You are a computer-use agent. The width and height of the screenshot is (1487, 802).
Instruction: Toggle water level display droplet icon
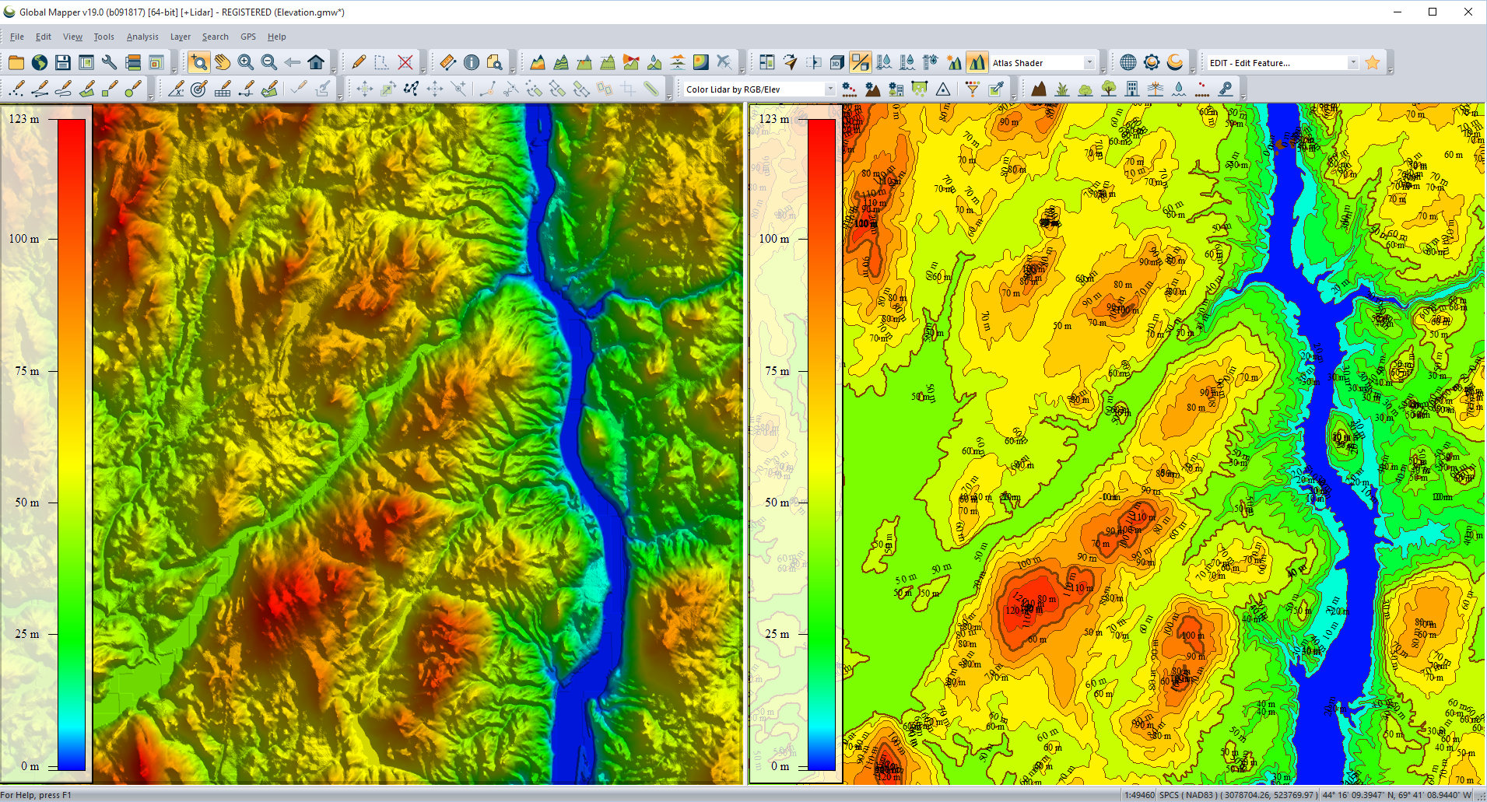point(884,63)
